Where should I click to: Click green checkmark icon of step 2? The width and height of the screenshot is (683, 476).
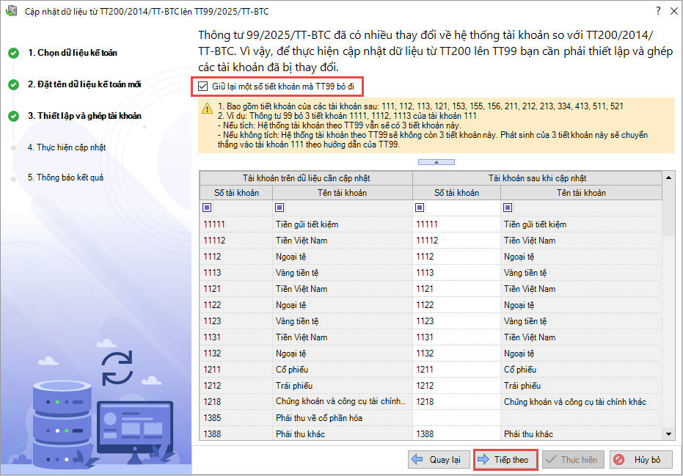pos(13,84)
